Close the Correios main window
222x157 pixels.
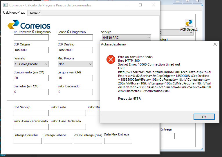(x=154, y=5)
